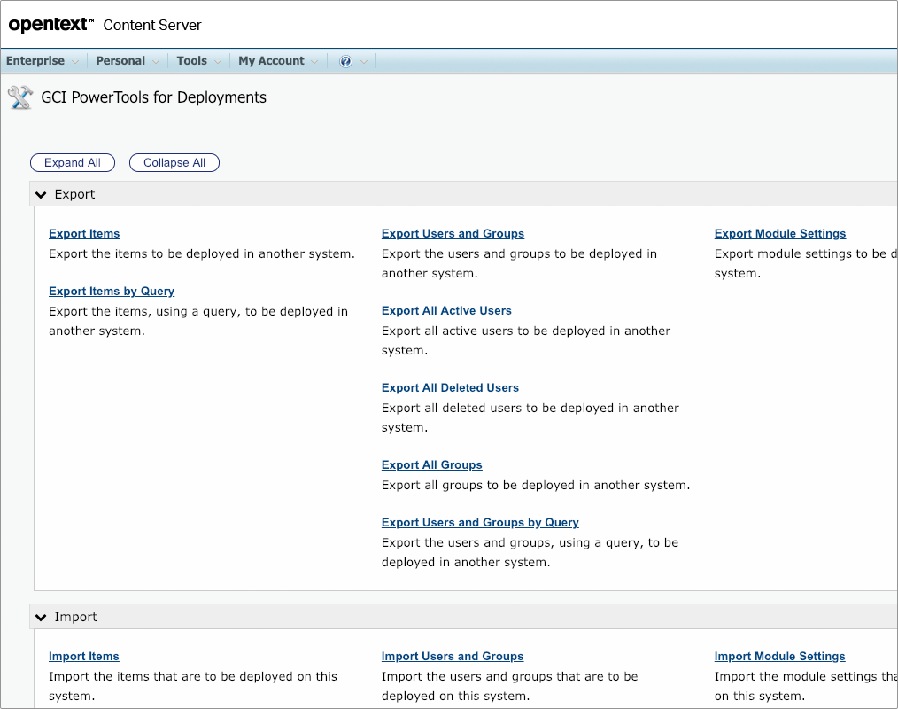Open the Enterprise menu dropdown arrow
The width and height of the screenshot is (898, 709).
click(75, 62)
